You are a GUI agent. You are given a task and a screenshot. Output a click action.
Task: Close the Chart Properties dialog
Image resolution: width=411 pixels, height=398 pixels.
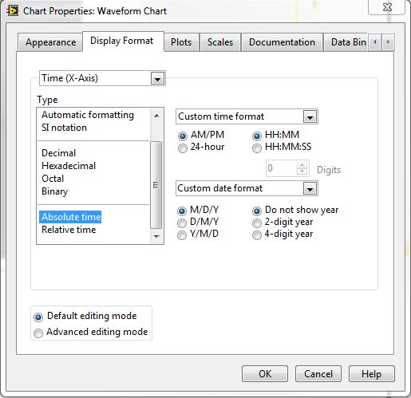tap(387, 7)
